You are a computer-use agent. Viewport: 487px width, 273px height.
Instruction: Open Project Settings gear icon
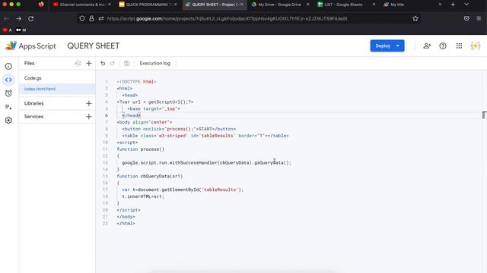8,121
